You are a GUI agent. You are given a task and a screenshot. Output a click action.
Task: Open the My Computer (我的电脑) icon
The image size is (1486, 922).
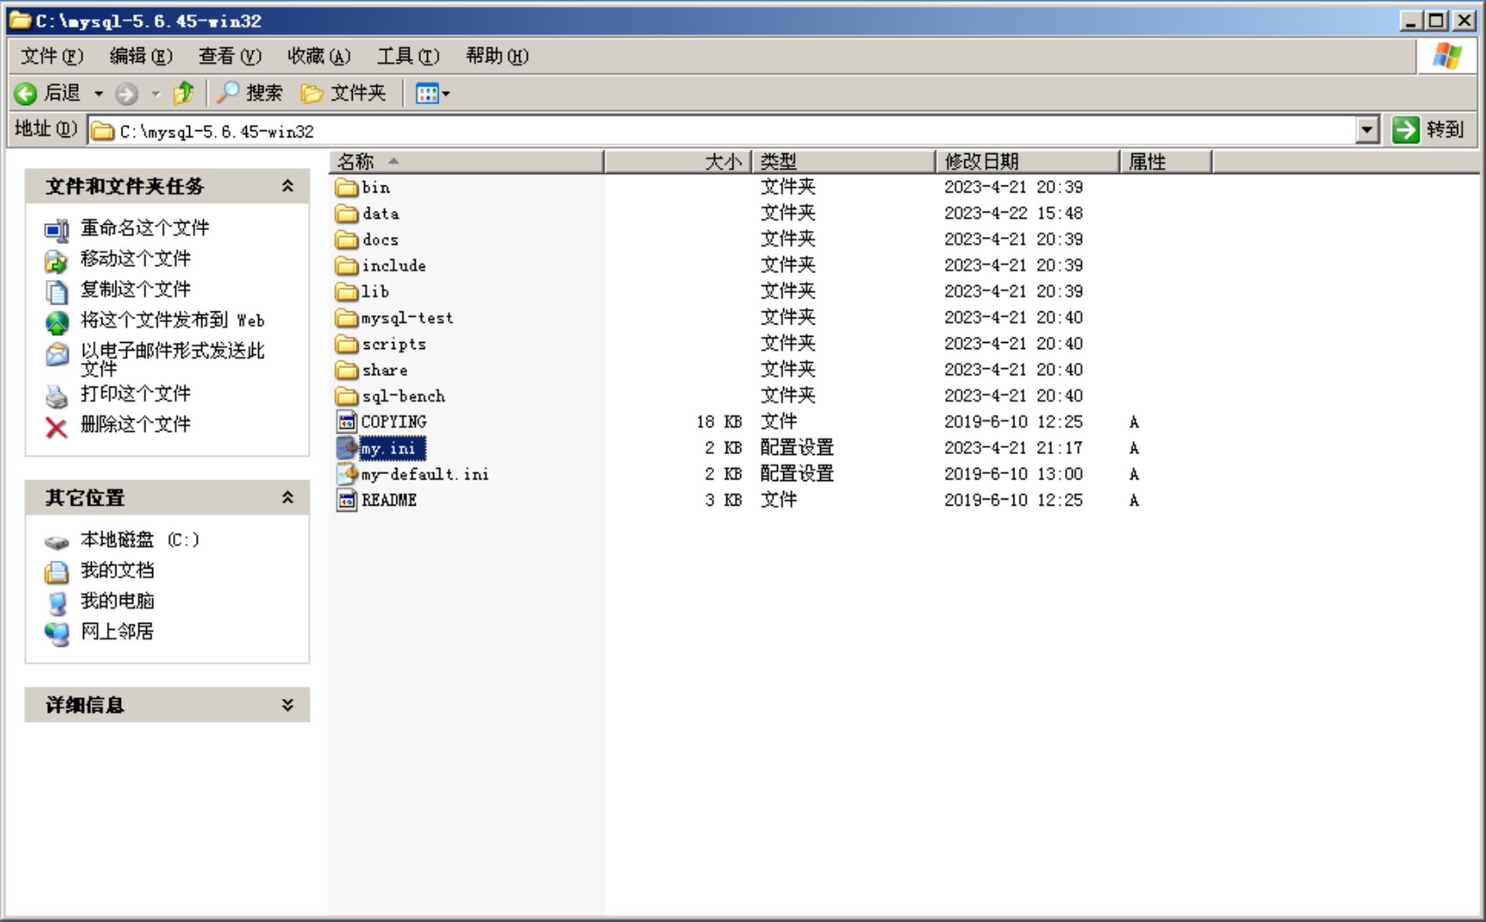pyautogui.click(x=56, y=603)
